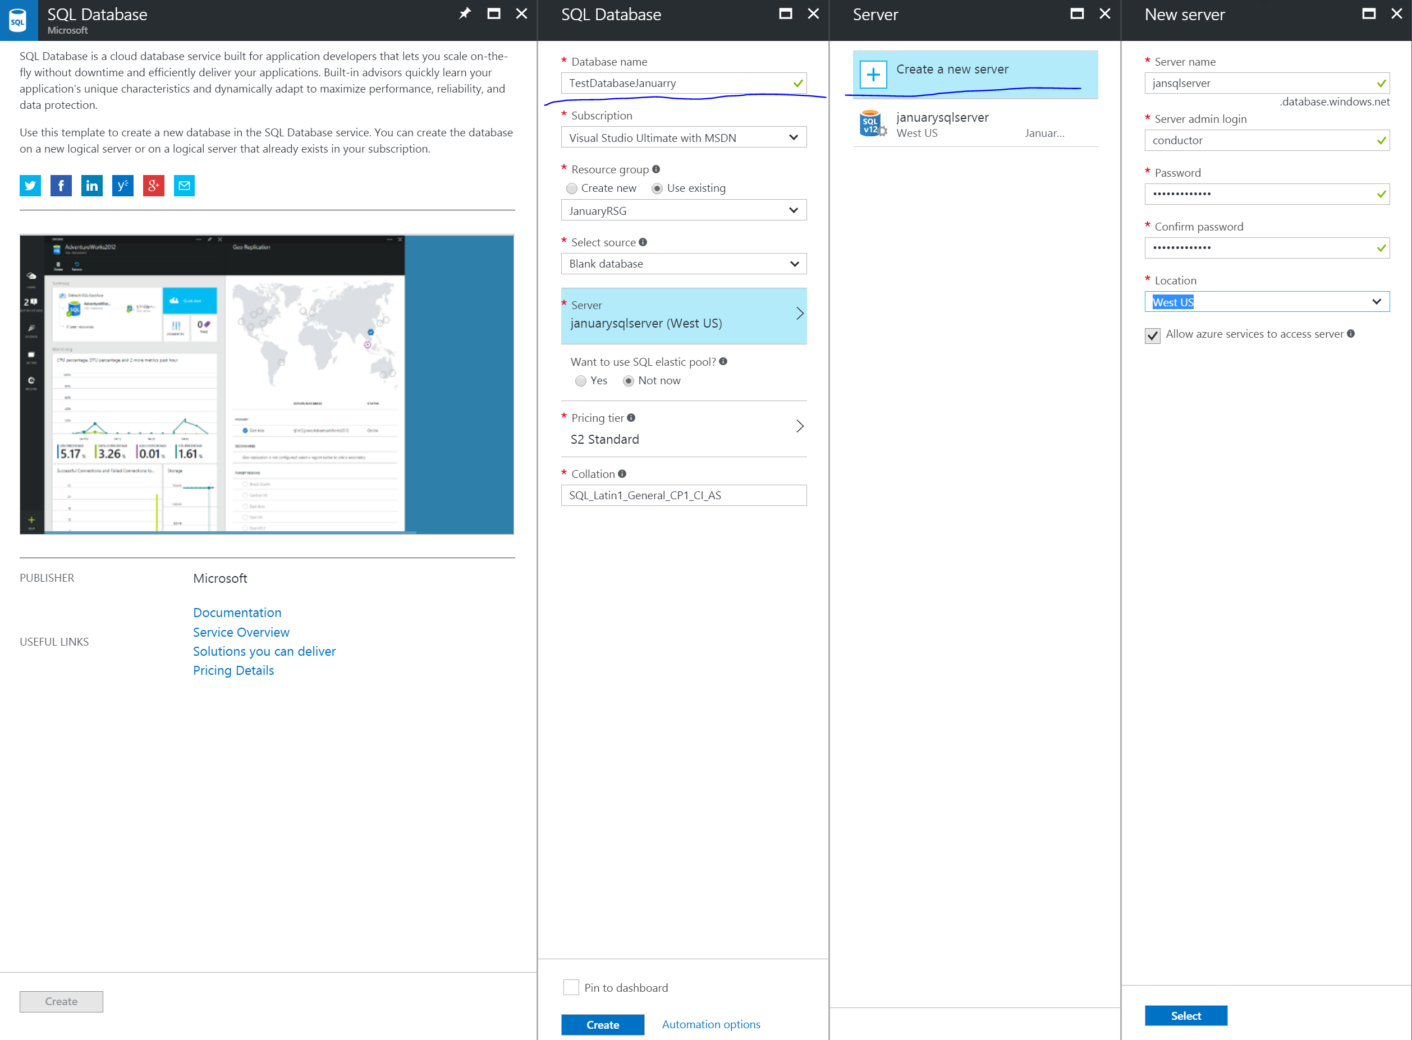Share via email icon

184,186
